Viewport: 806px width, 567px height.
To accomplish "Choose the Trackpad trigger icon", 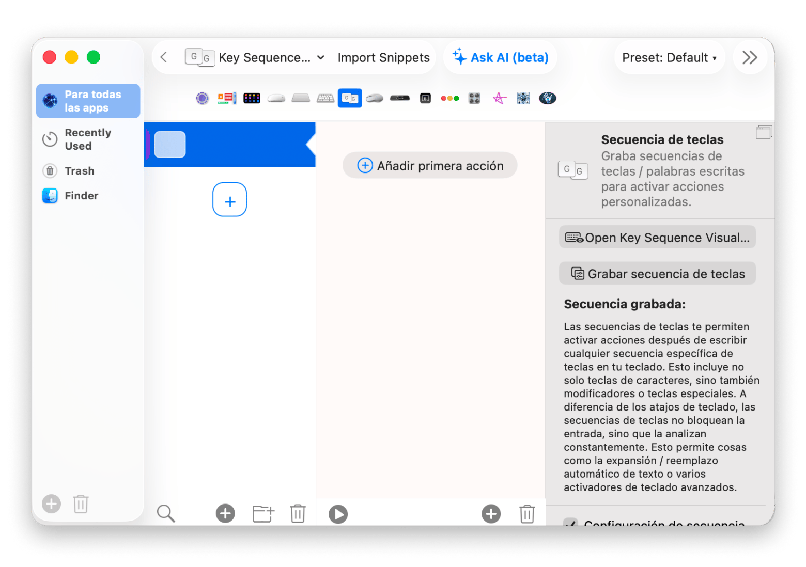I will tap(301, 98).
